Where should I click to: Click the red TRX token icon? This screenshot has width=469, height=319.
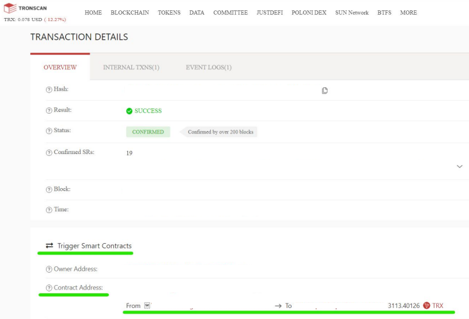click(x=427, y=306)
